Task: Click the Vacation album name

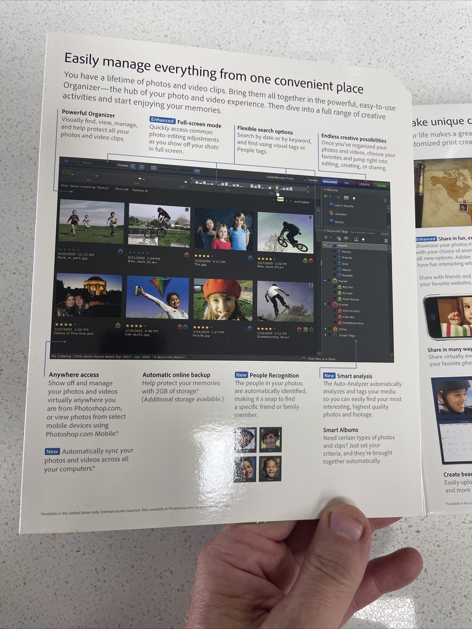Action: tap(341, 214)
